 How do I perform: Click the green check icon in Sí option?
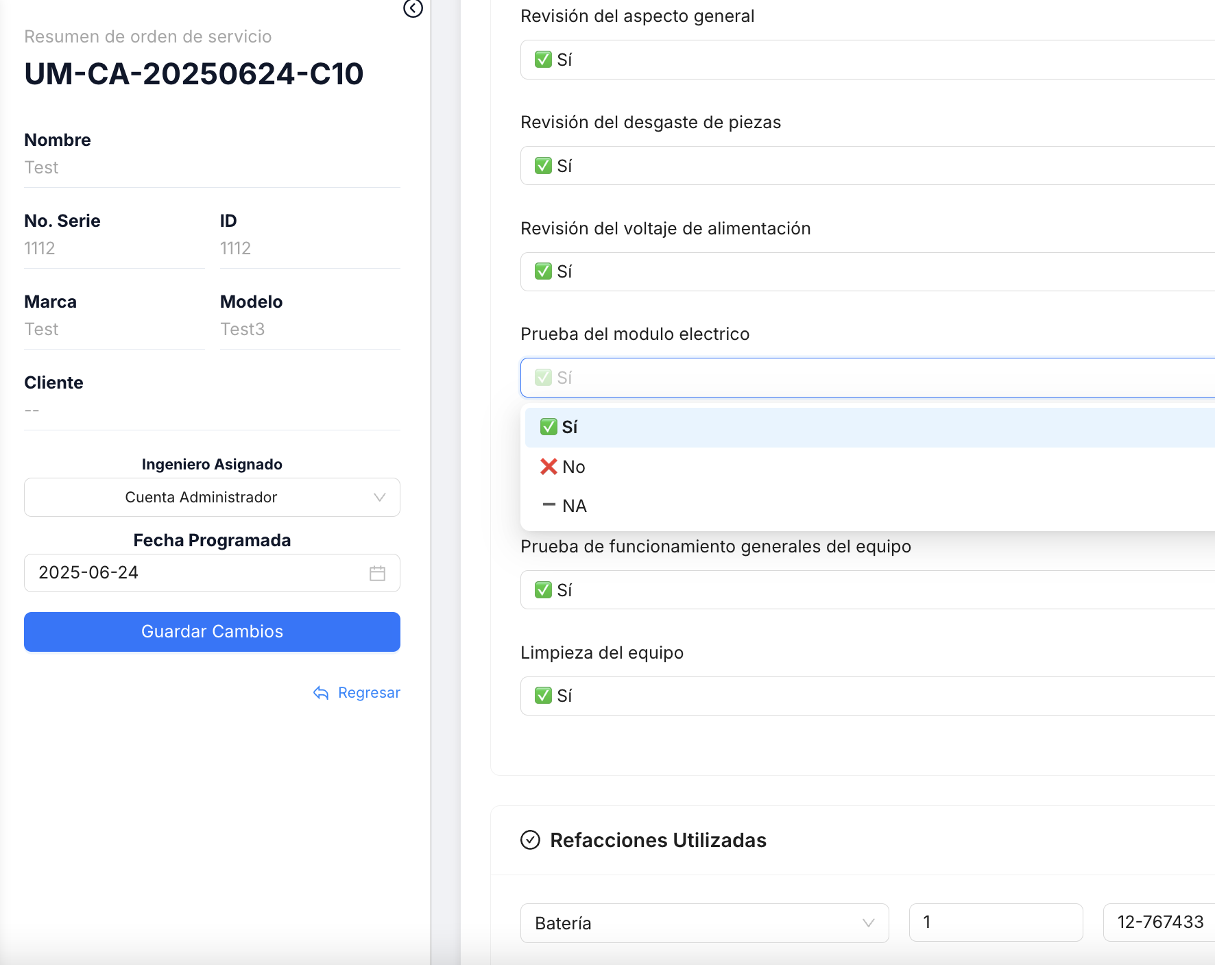tap(548, 427)
